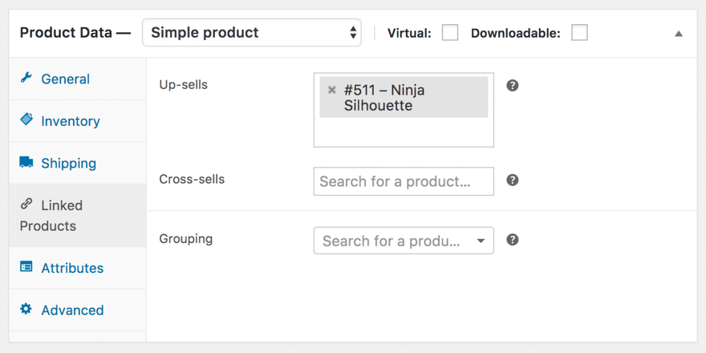This screenshot has width=706, height=353.
Task: Select the list icon next to Attributes
Action: click(26, 267)
